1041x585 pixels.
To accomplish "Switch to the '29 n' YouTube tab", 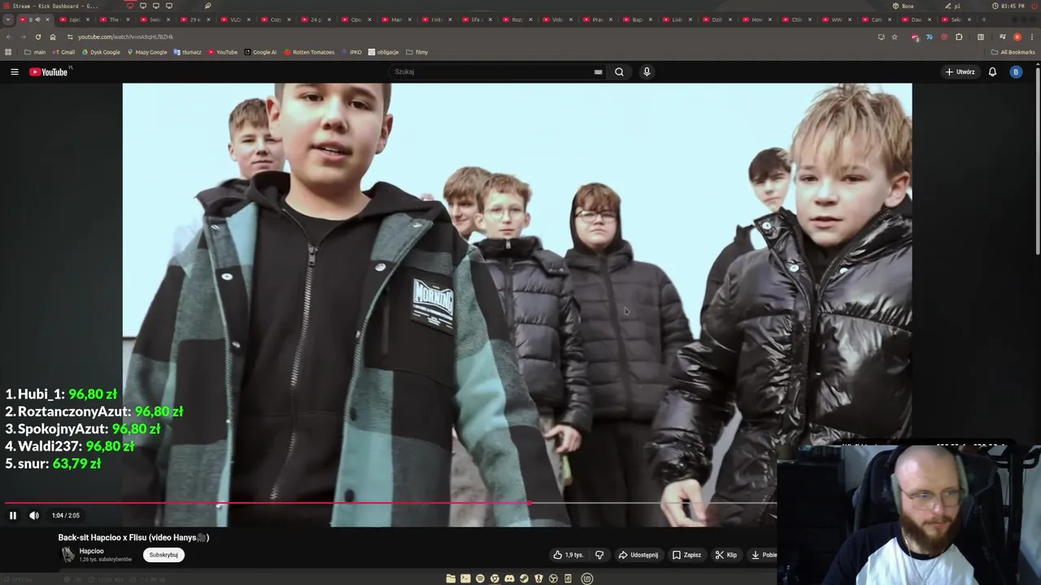I will (x=194, y=19).
